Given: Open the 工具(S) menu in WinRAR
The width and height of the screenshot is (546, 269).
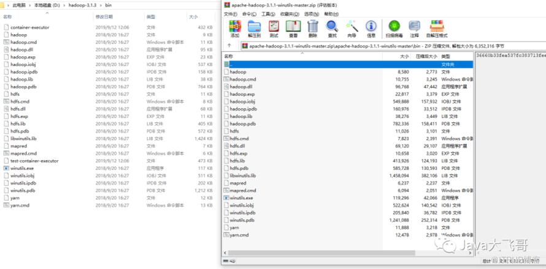Looking at the screenshot, I should [x=267, y=13].
